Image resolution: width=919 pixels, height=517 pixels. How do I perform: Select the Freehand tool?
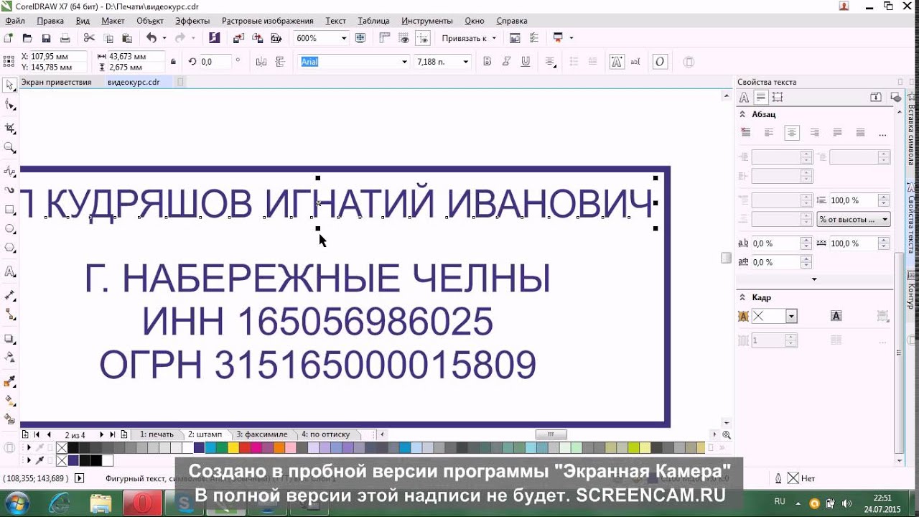pos(10,171)
